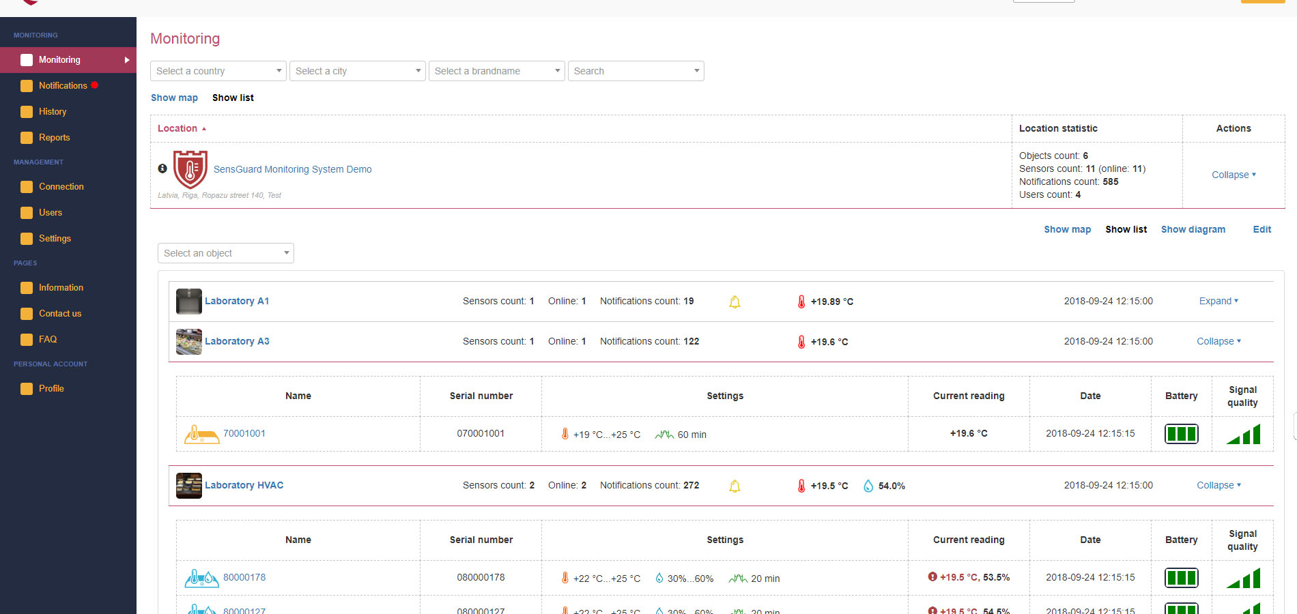This screenshot has height=614, width=1297.
Task: Click the thermometer icon beside +19.89 °C
Action: click(x=801, y=302)
